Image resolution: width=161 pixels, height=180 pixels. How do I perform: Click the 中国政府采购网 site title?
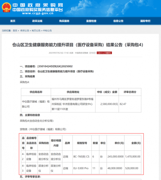pos(38,5)
